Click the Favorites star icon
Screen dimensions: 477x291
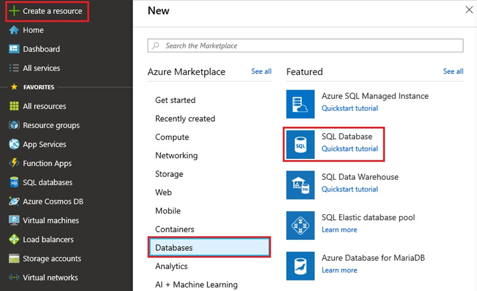14,87
